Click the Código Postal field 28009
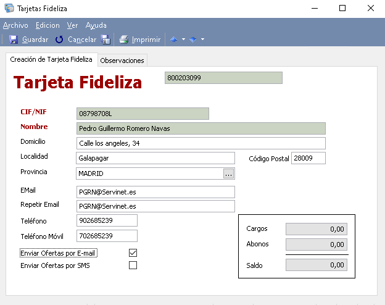 pos(308,158)
